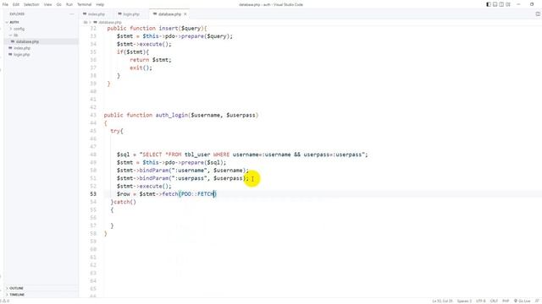Click the notifications icon in status bar

[537, 301]
